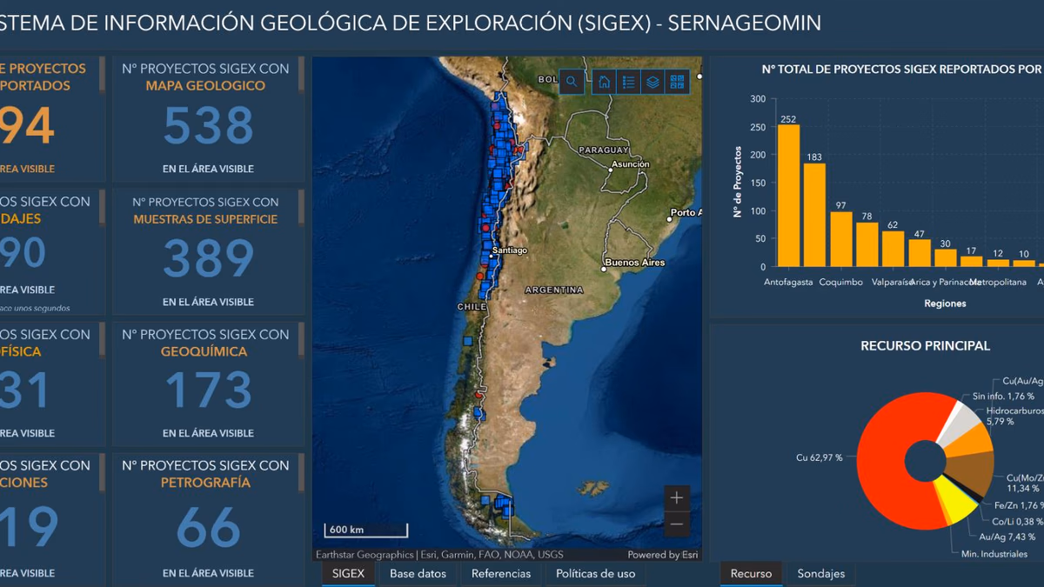
Task: Switch to the Sondajes chart tab
Action: click(x=821, y=574)
